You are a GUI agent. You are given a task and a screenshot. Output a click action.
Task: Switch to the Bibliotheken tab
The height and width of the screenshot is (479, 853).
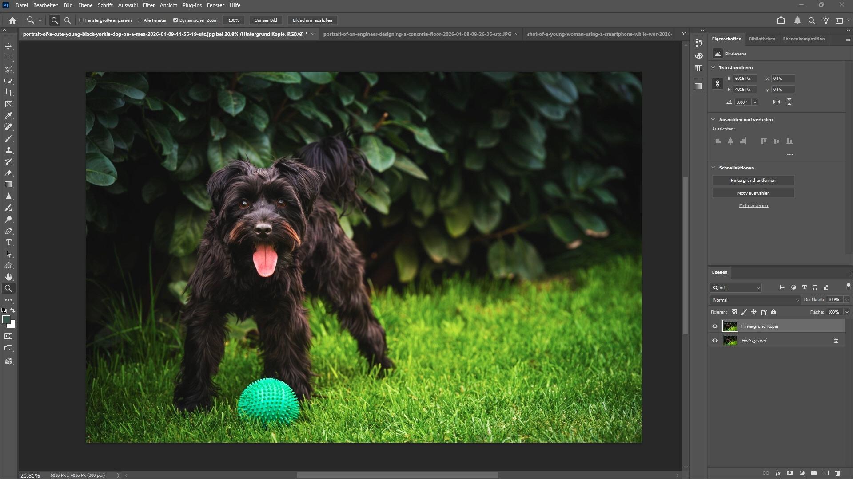point(761,39)
